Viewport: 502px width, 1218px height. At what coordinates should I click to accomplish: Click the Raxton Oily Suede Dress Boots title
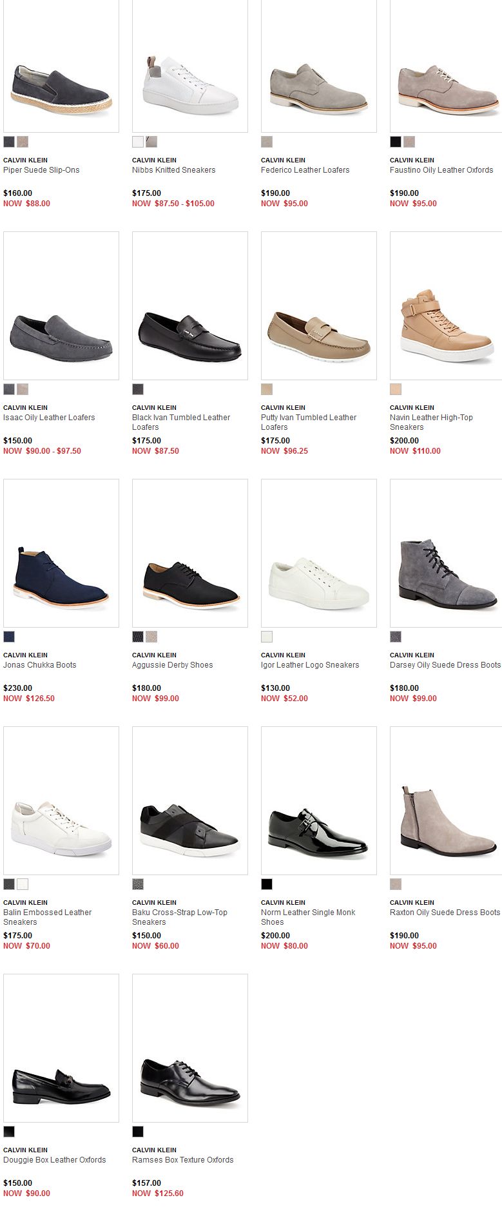click(445, 913)
